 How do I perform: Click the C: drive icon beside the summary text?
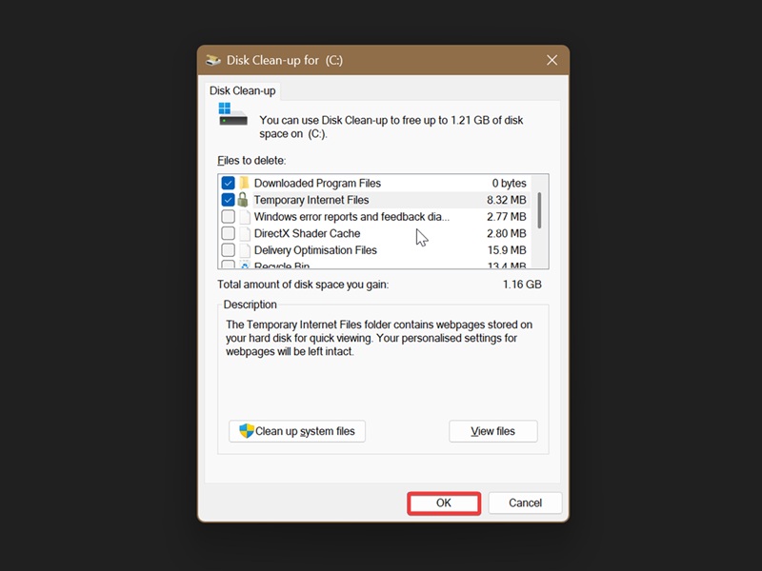pos(232,114)
